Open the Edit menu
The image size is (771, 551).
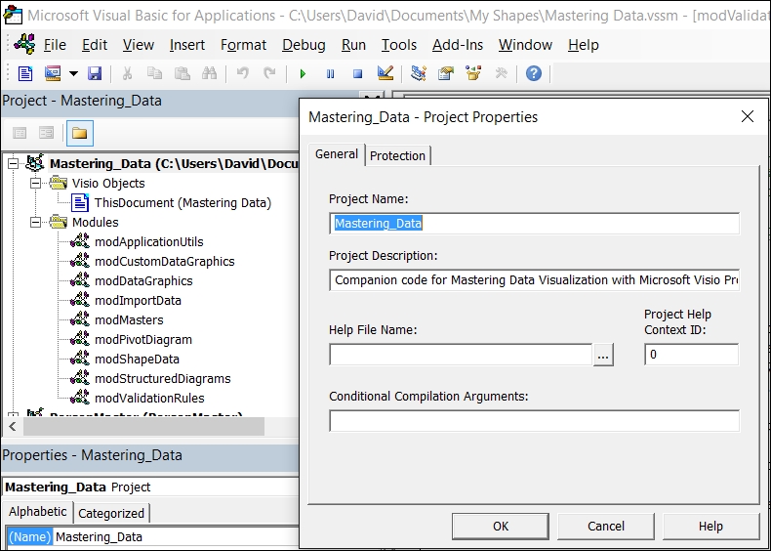(x=95, y=45)
